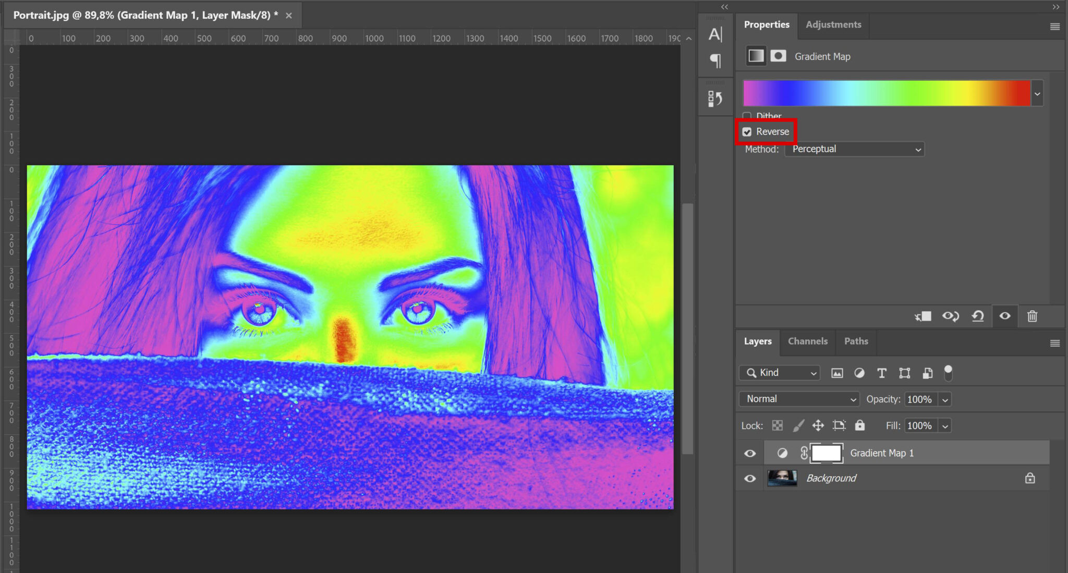This screenshot has height=573, width=1068.
Task: Switch to the Channels tab
Action: 807,341
